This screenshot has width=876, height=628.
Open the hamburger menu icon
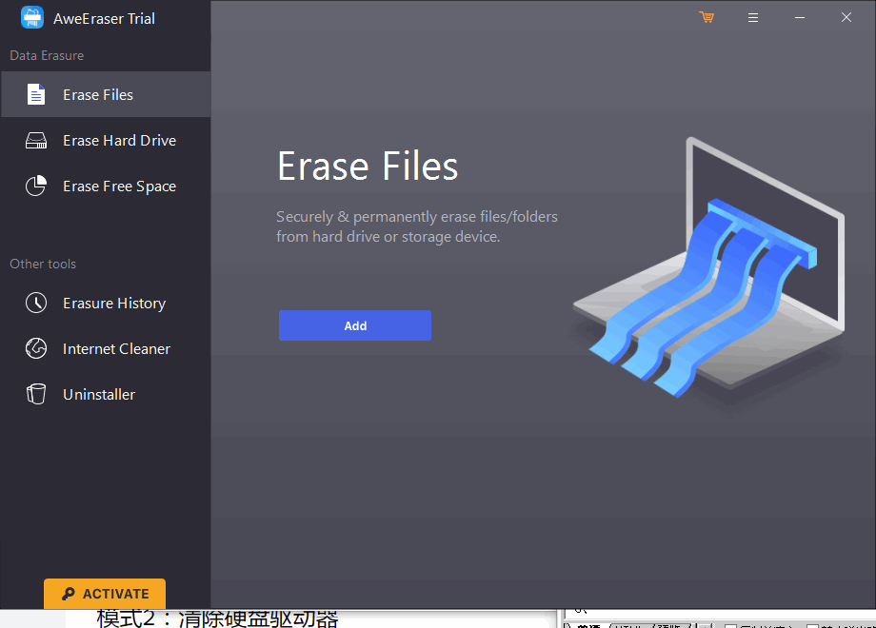point(753,18)
